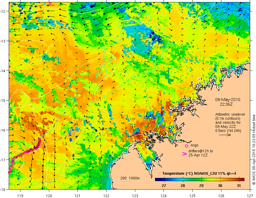256x198 pixels.
Task: Click the velocity scale arrow in legend
Action: [225, 135]
